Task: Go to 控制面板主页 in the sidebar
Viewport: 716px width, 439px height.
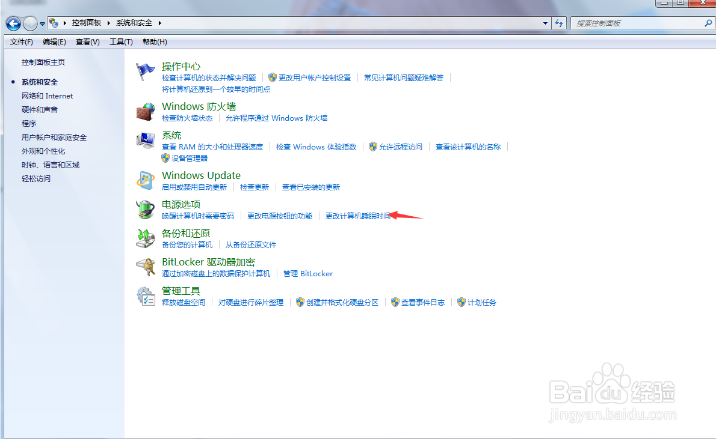Action: pos(43,62)
